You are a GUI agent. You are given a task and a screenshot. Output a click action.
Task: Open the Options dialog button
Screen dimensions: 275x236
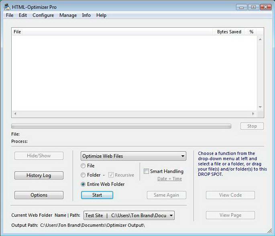coord(39,195)
